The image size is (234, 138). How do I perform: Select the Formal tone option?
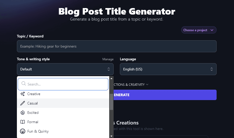point(33,122)
